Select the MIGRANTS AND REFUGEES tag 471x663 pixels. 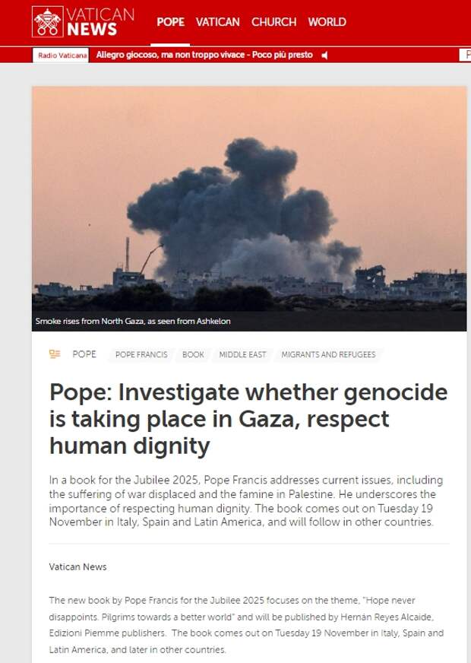pos(328,355)
